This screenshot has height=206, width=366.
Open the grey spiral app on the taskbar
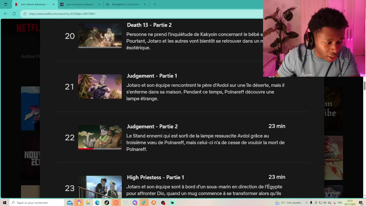126,203
